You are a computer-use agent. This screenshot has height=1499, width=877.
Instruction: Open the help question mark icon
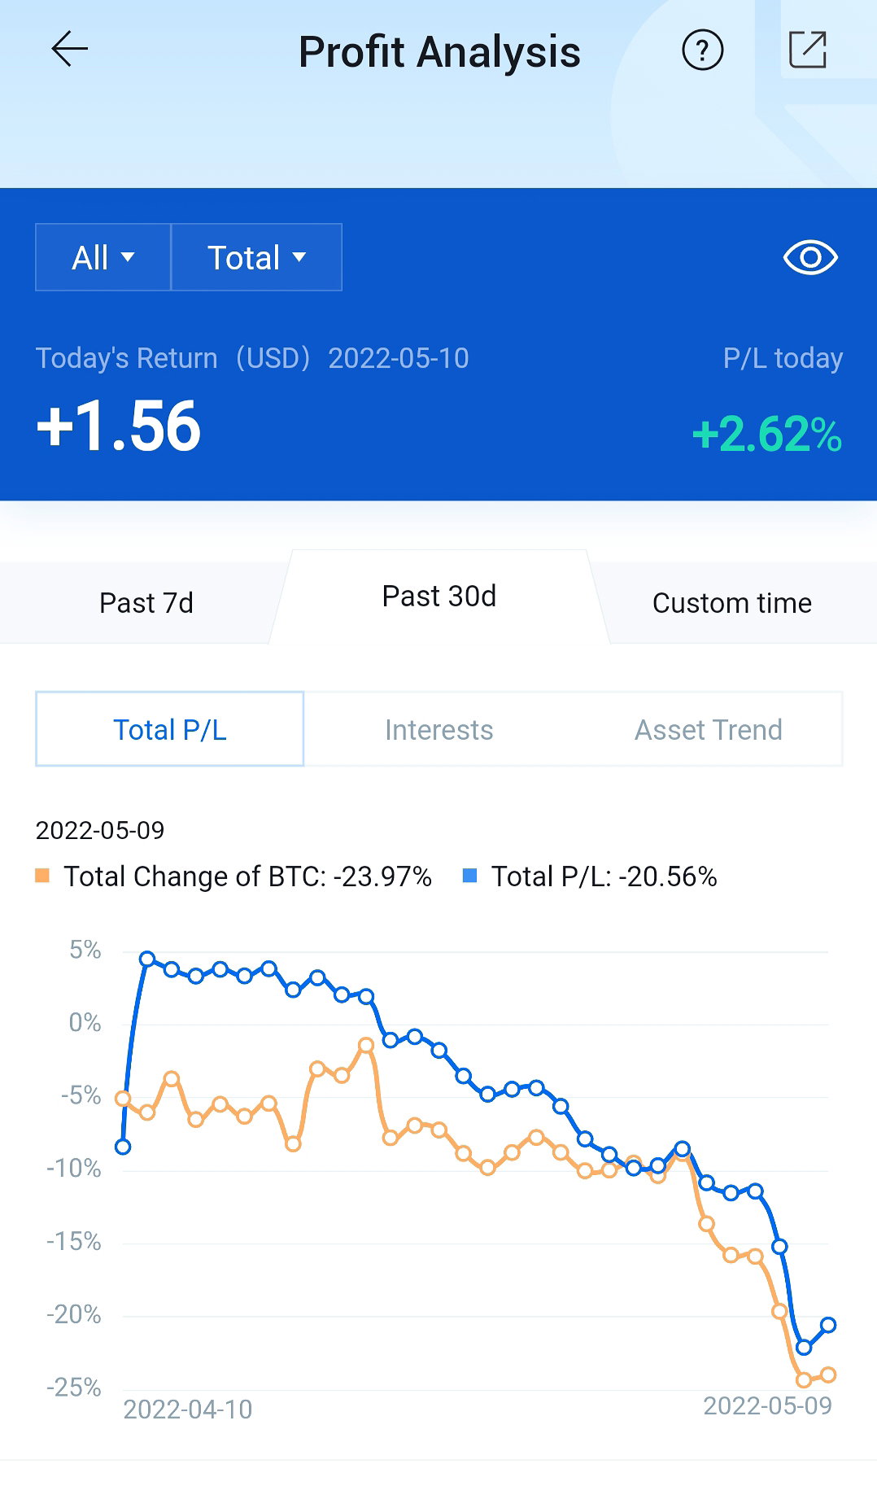click(702, 50)
